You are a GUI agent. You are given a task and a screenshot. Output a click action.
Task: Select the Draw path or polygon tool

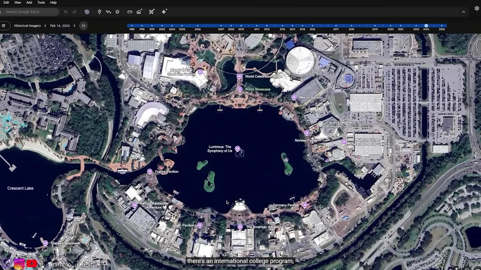coord(108,12)
